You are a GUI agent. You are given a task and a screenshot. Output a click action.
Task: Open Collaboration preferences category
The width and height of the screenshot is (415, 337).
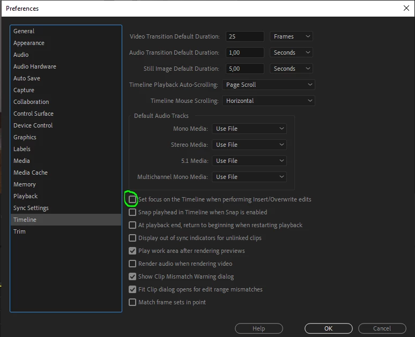[66, 102]
